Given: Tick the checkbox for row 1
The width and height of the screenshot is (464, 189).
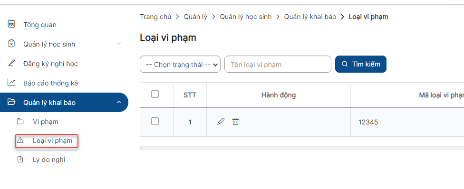Looking at the screenshot, I should (155, 121).
